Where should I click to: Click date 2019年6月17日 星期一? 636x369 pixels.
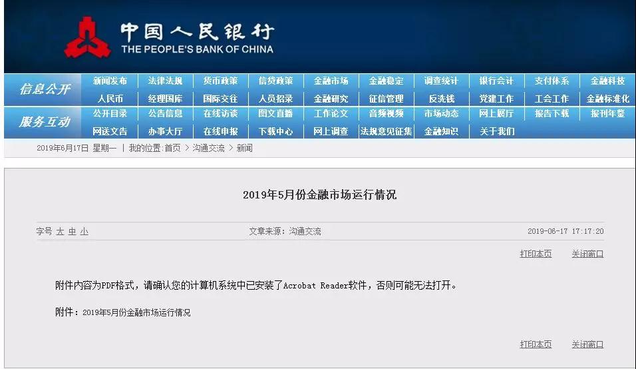click(x=77, y=148)
